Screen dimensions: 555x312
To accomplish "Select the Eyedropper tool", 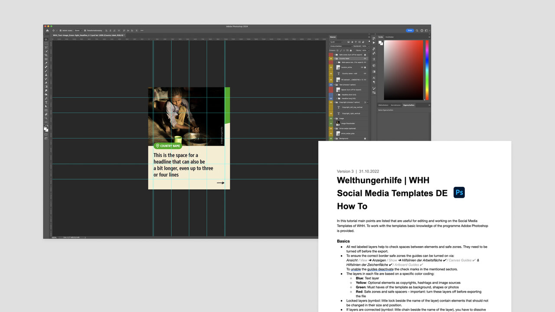I will pos(46,63).
